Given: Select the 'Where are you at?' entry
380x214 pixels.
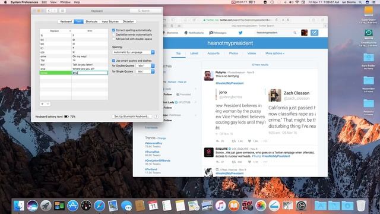Looking at the screenshot, I should (83, 69).
